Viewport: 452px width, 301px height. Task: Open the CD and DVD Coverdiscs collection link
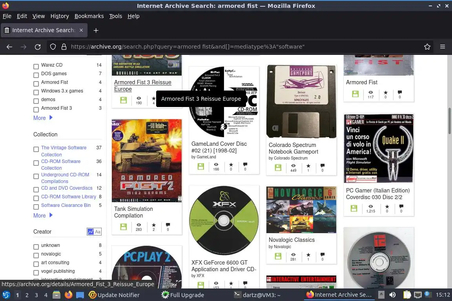pos(67,188)
